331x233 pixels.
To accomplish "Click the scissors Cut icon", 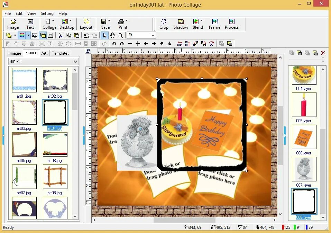I will coord(60,35).
